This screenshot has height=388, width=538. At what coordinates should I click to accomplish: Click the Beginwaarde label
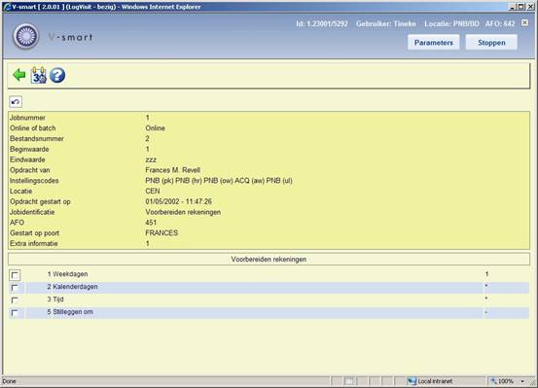tap(29, 149)
